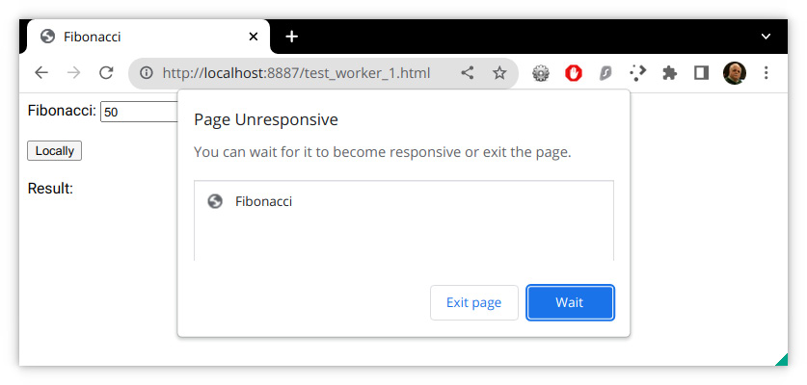The height and width of the screenshot is (385, 807).
Task: Click the dotted arrow extension icon
Action: 637,73
